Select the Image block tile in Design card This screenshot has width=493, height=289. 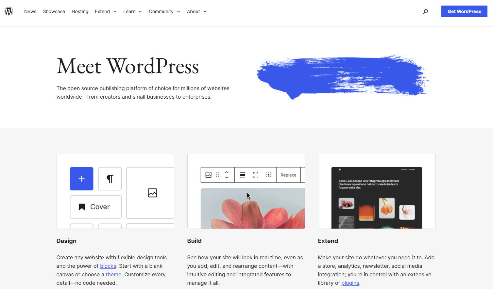(152, 193)
